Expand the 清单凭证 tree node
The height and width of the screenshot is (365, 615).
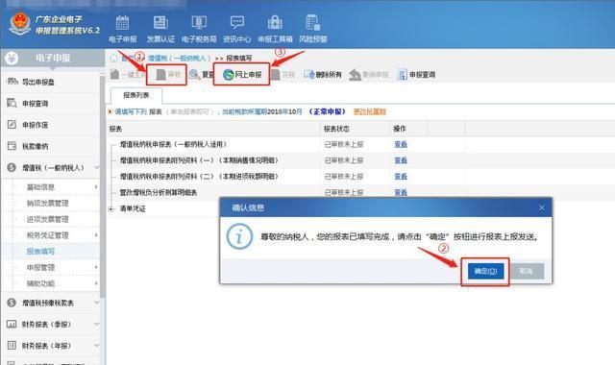click(x=111, y=209)
